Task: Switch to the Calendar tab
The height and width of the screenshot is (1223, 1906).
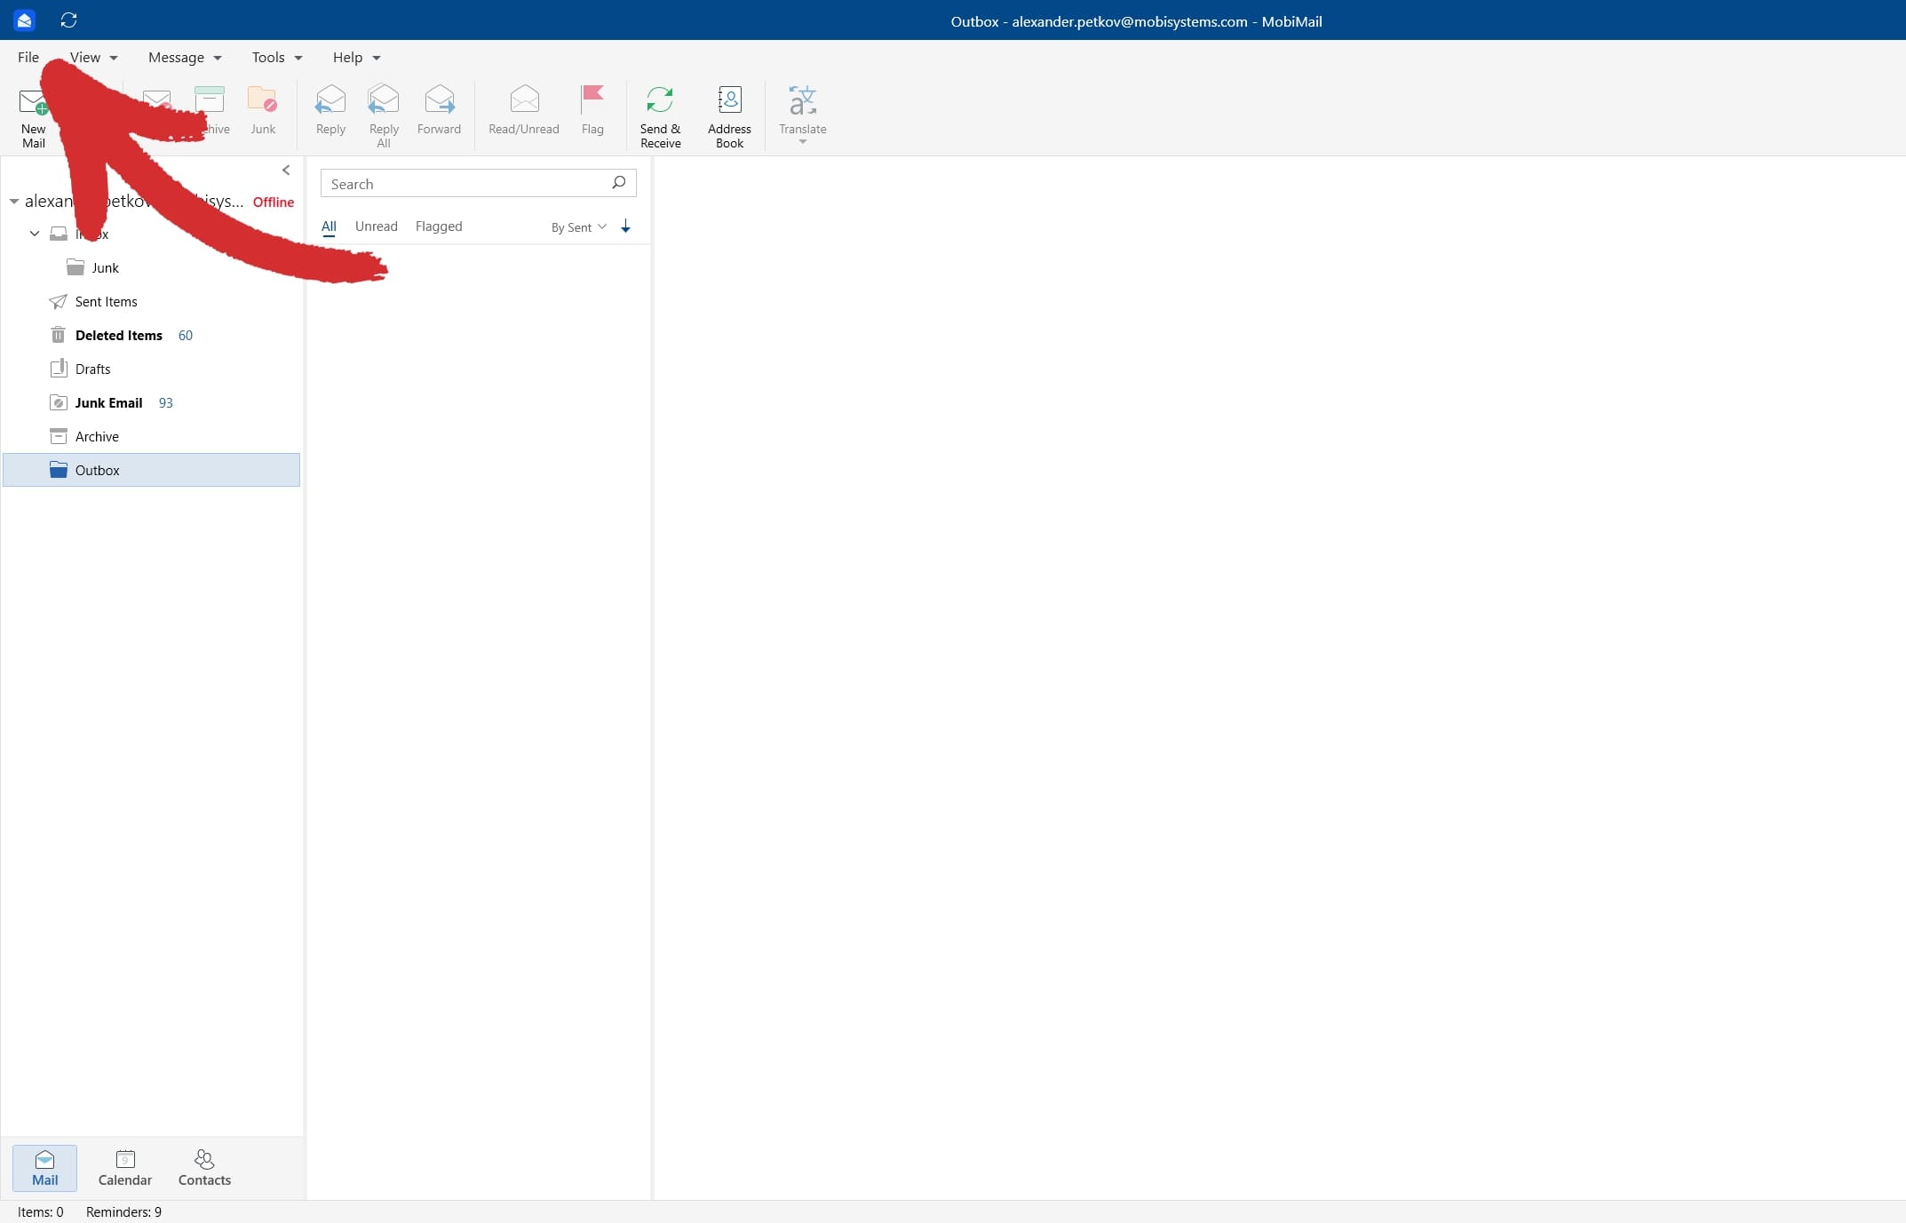Action: tap(124, 1167)
